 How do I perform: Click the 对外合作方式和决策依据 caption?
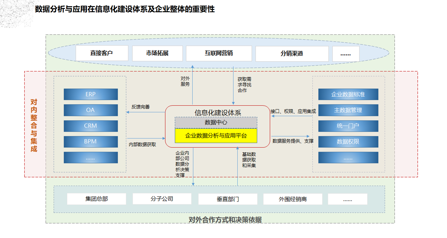pyautogui.click(x=225, y=220)
